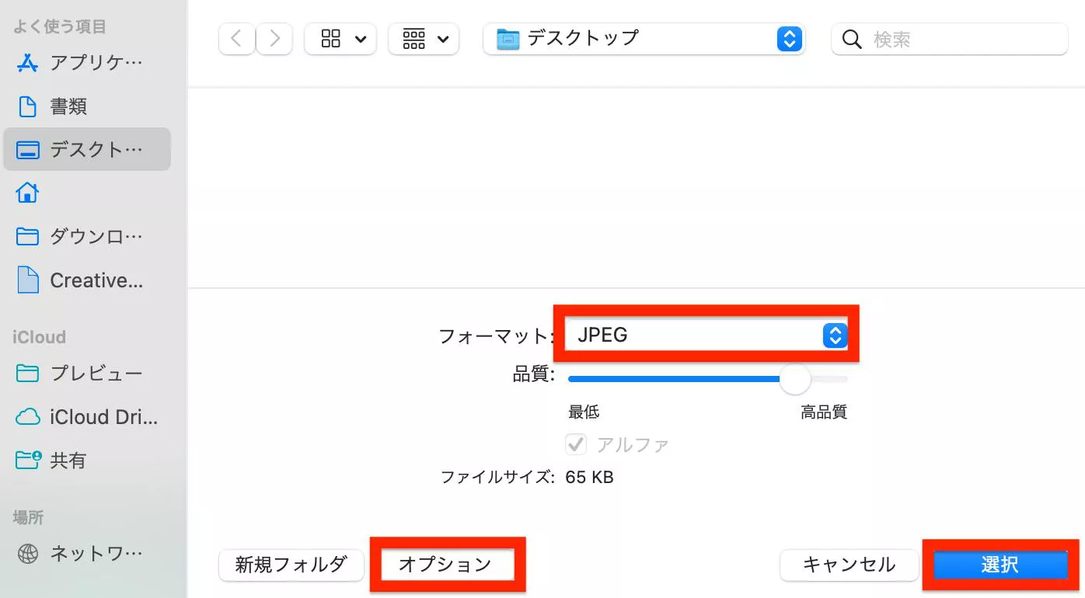Click the home folder icon in sidebar
This screenshot has height=598, width=1085.
(26, 193)
